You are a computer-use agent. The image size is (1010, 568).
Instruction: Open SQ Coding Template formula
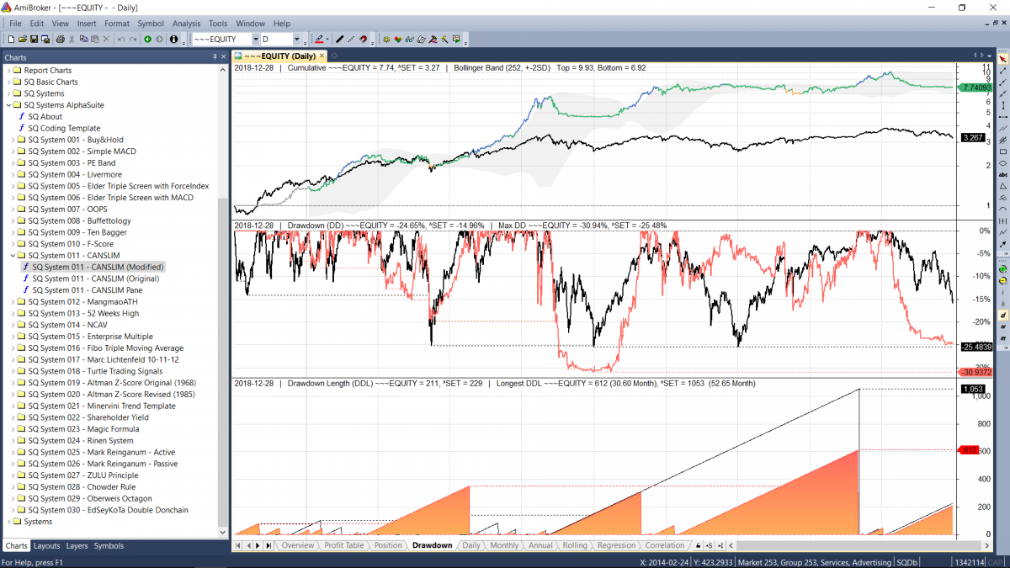tap(64, 128)
